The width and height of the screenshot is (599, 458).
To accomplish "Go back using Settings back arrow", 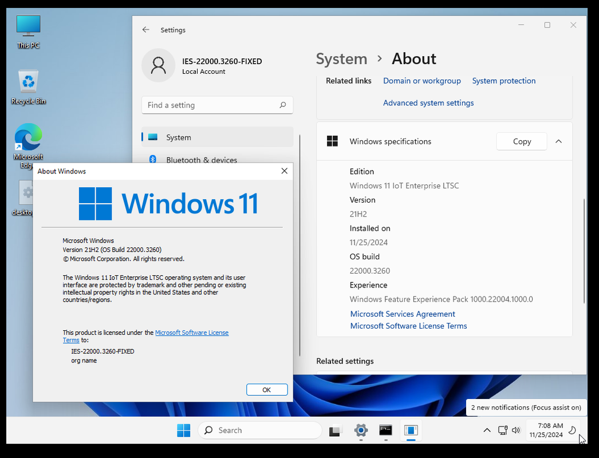I will tap(145, 30).
